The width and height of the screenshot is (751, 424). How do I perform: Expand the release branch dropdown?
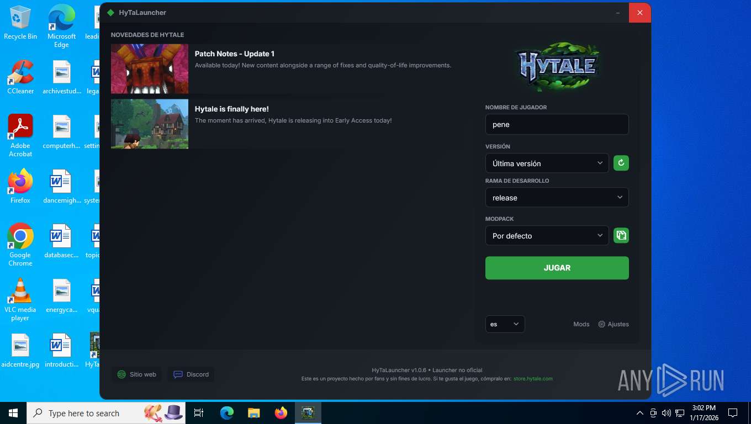click(557, 198)
